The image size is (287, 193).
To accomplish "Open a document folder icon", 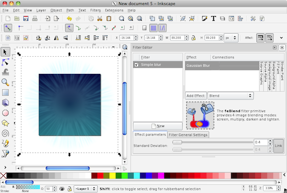I will (17, 18).
